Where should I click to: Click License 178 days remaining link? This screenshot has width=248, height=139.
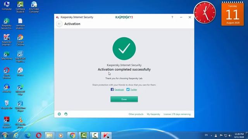pos(177,114)
